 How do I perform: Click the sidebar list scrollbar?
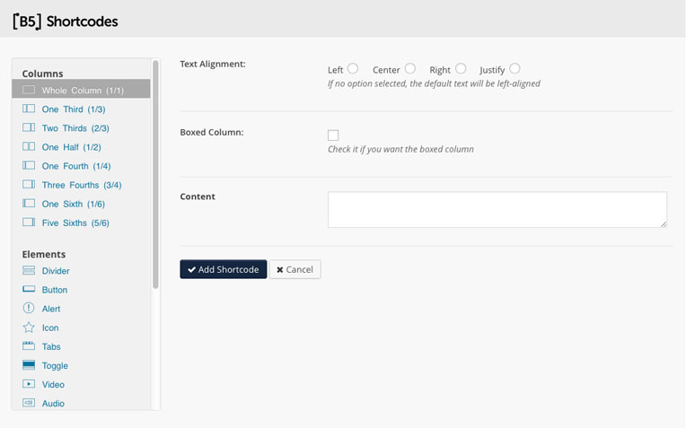155,175
